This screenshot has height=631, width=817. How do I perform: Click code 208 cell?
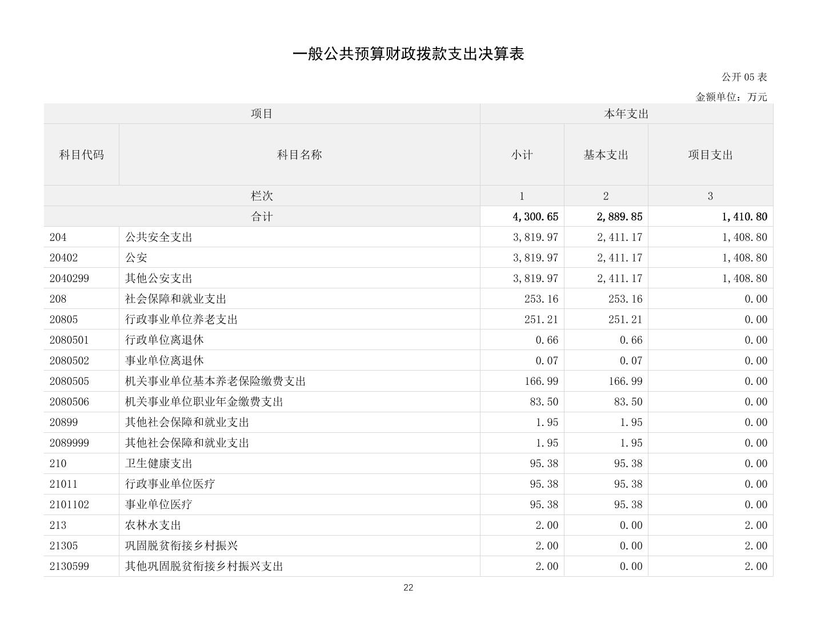82,299
